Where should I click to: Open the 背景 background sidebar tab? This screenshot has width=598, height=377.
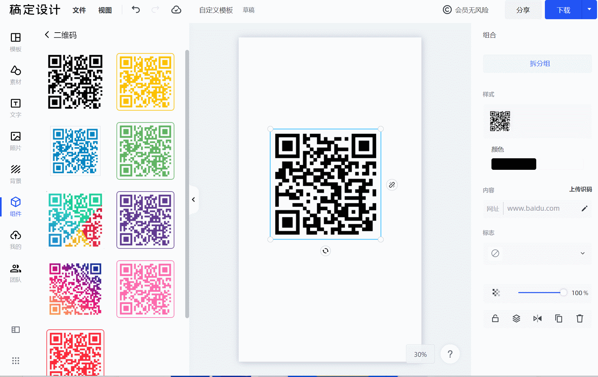[x=15, y=174]
